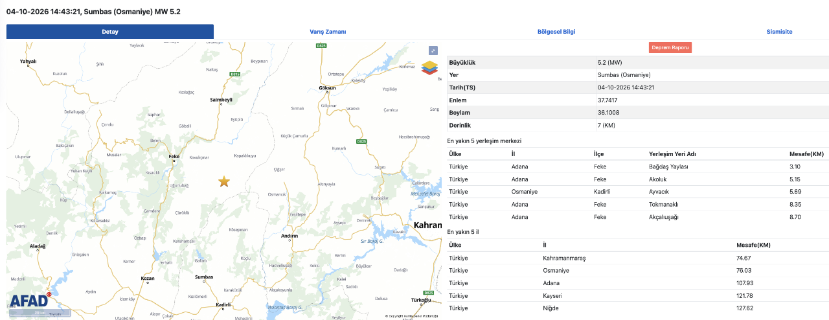Click the Ayvacık settlement cell
829x320 pixels.
(661, 192)
